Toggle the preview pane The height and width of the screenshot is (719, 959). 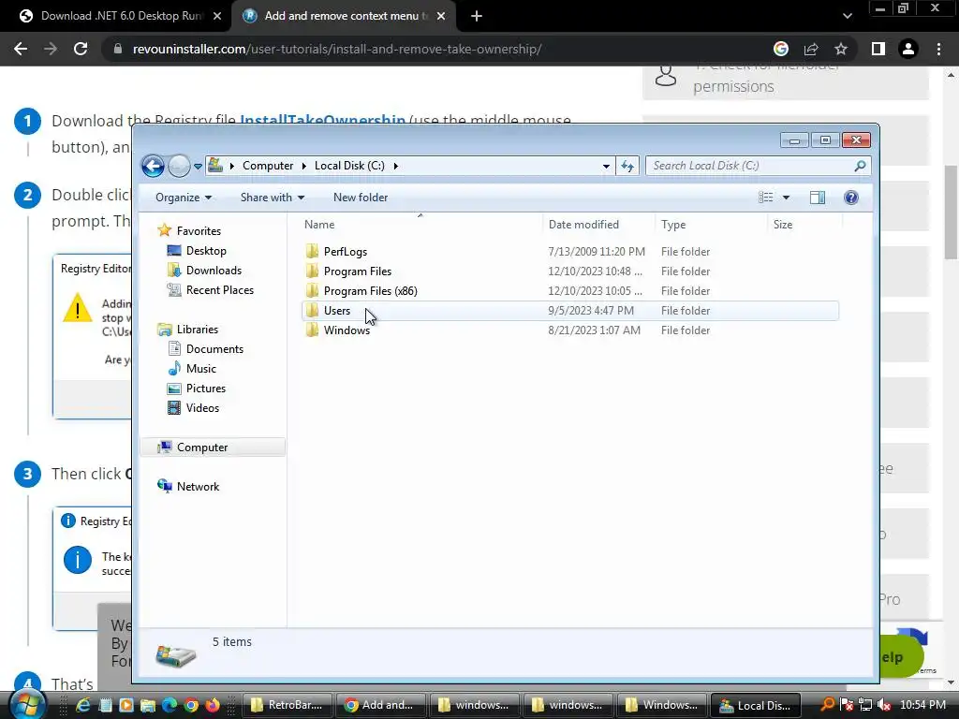pos(817,197)
